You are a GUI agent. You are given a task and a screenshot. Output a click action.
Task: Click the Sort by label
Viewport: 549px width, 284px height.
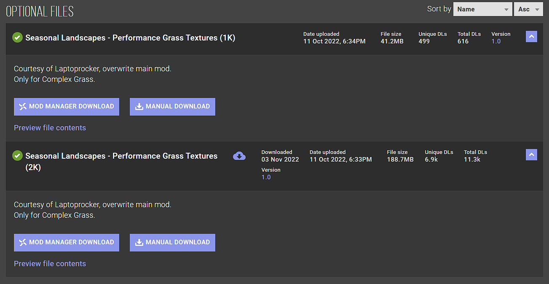point(439,9)
